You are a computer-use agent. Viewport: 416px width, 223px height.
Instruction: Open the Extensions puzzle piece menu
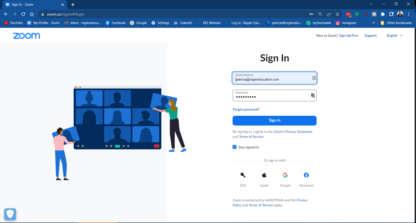pyautogui.click(x=383, y=14)
